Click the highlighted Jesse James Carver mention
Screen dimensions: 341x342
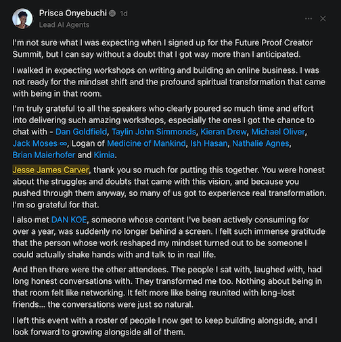[51, 170]
